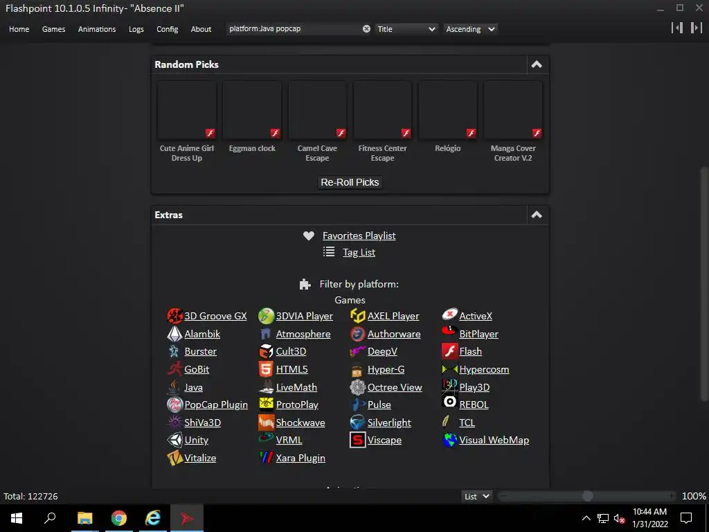The image size is (709, 532).
Task: Click the HTML5 platform icon
Action: [266, 369]
